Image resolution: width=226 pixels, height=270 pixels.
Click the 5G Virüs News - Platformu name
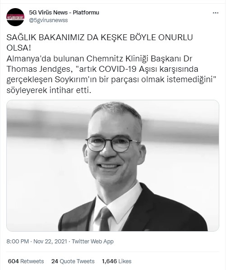coord(64,12)
